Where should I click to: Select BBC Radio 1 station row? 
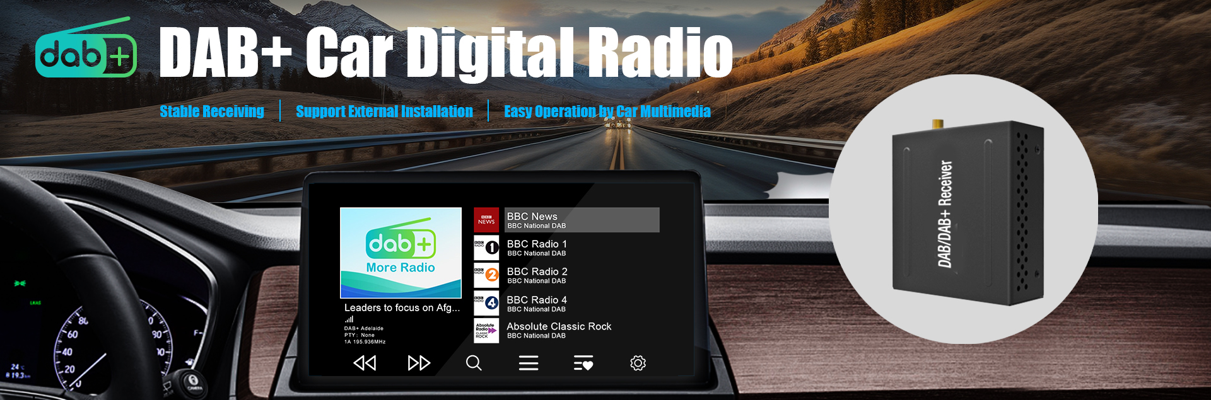[x=566, y=248]
